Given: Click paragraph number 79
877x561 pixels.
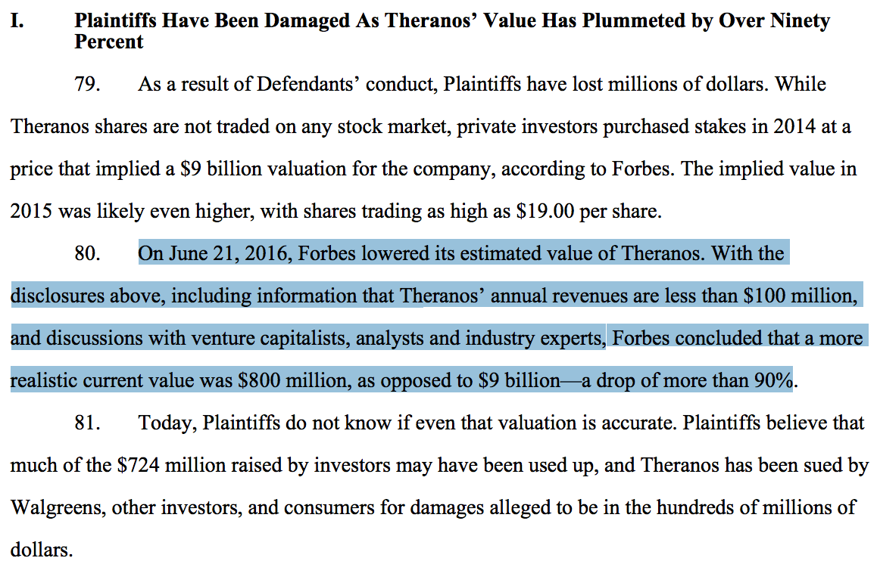Looking at the screenshot, I should coord(87,84).
